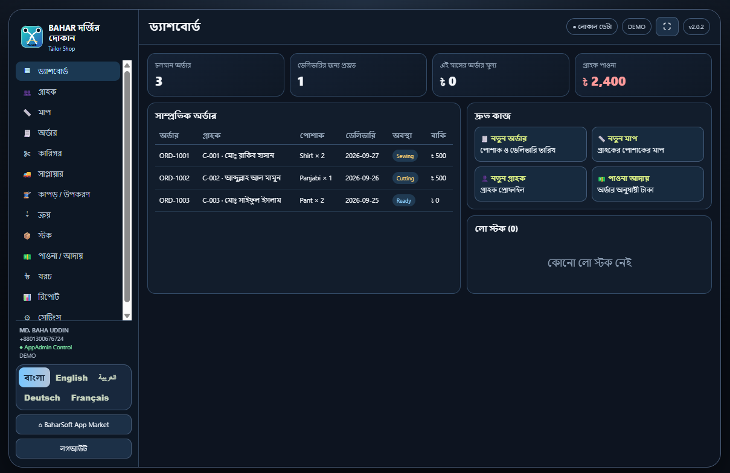The width and height of the screenshot is (730, 473).
Task: Click customer C-002 · আব্দুল্লাহ আল মামুন
Action: tap(242, 178)
